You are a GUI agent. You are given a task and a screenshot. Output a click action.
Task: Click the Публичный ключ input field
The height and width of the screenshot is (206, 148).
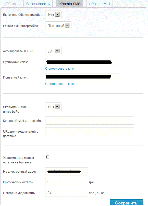[x=82, y=62]
